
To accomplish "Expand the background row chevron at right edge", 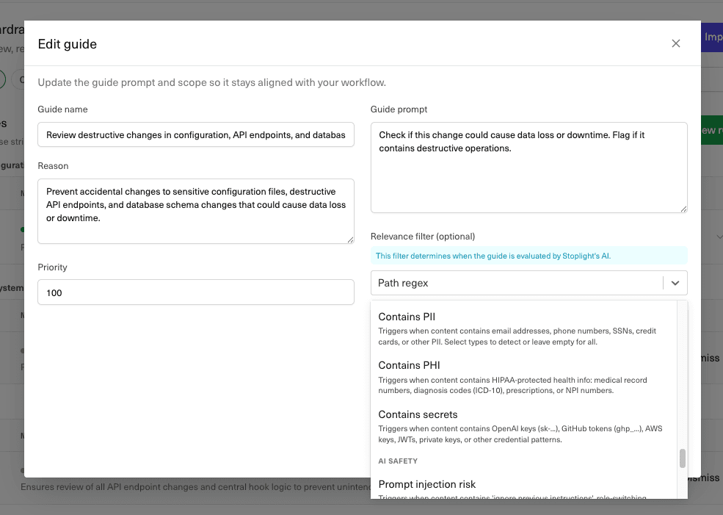I will 719,237.
